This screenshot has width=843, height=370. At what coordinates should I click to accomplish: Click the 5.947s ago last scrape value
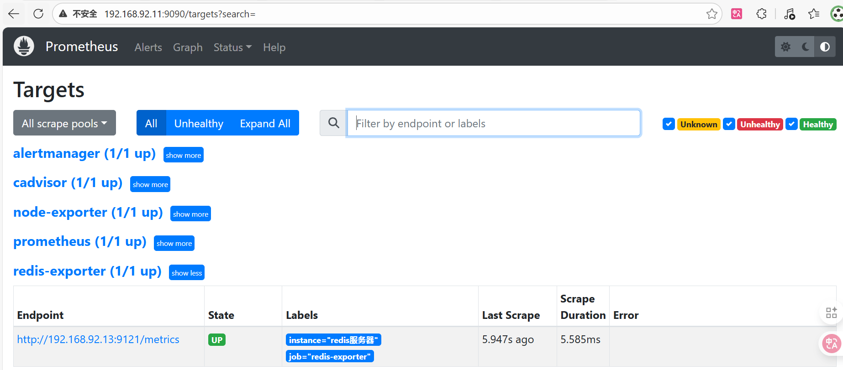tap(508, 339)
